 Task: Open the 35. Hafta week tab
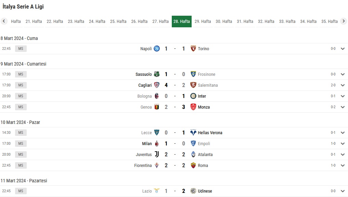coord(330,22)
